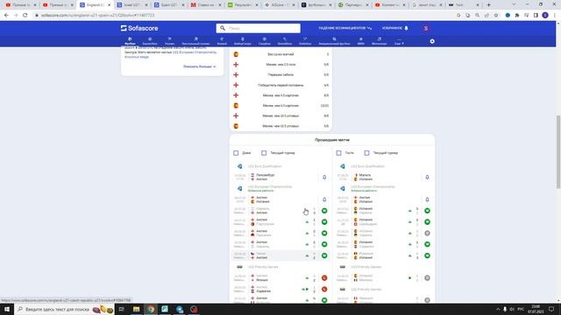Image resolution: width=561 pixels, height=315 pixels.
Task: Switch to the Israel U21 browser tab
Action: tap(132, 5)
